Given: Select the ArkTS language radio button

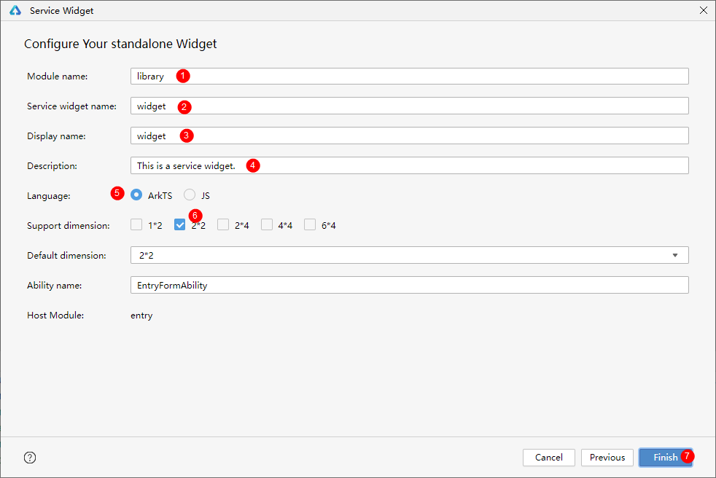Looking at the screenshot, I should (136, 195).
